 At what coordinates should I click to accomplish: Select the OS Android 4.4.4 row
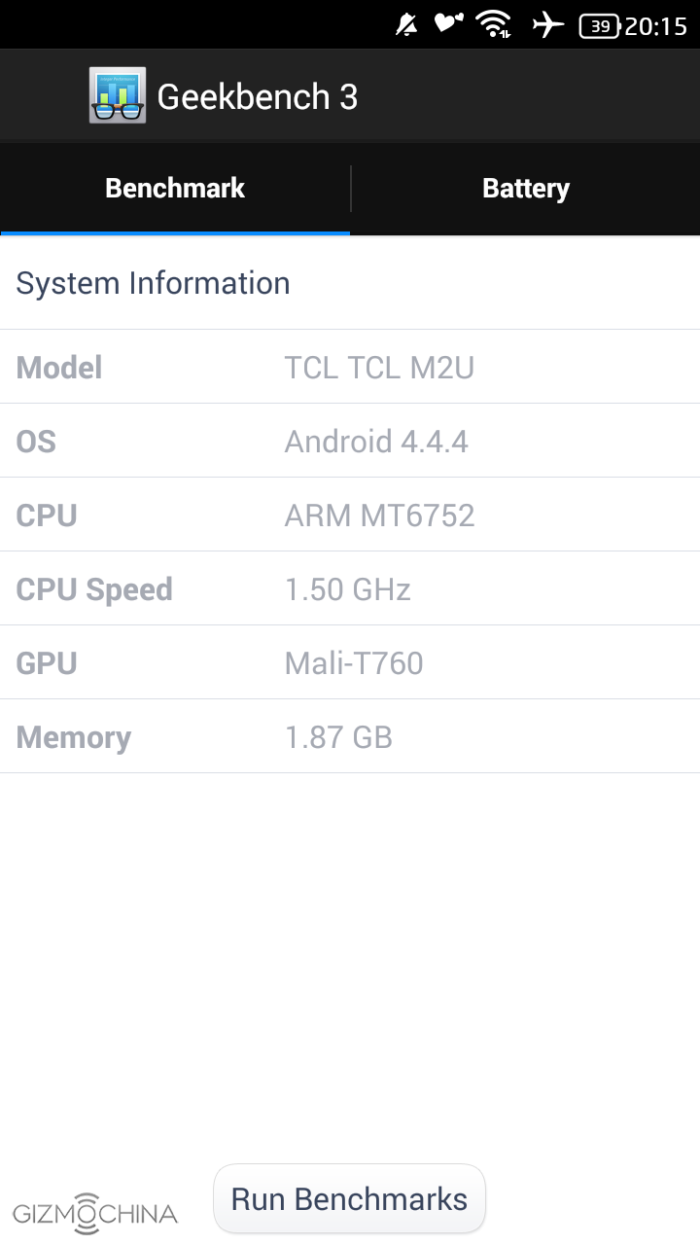click(350, 442)
